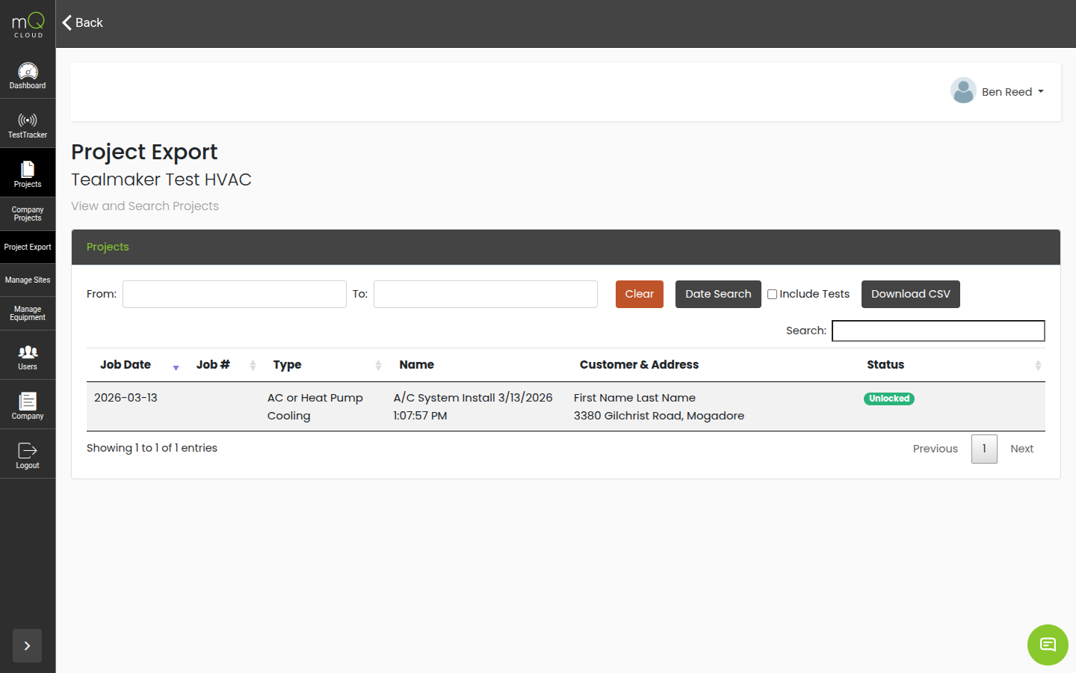Toggle sorting on the Status column

(x=1038, y=365)
